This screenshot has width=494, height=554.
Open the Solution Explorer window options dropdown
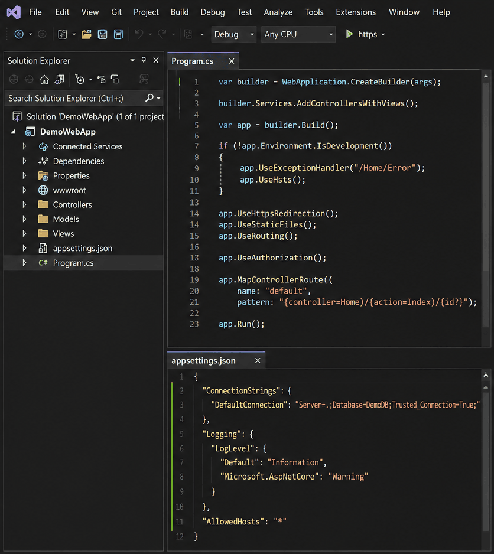coord(132,60)
